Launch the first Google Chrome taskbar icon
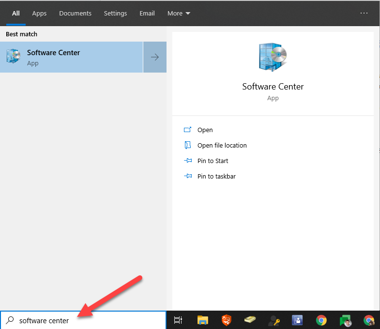The height and width of the screenshot is (329, 380). pos(321,320)
